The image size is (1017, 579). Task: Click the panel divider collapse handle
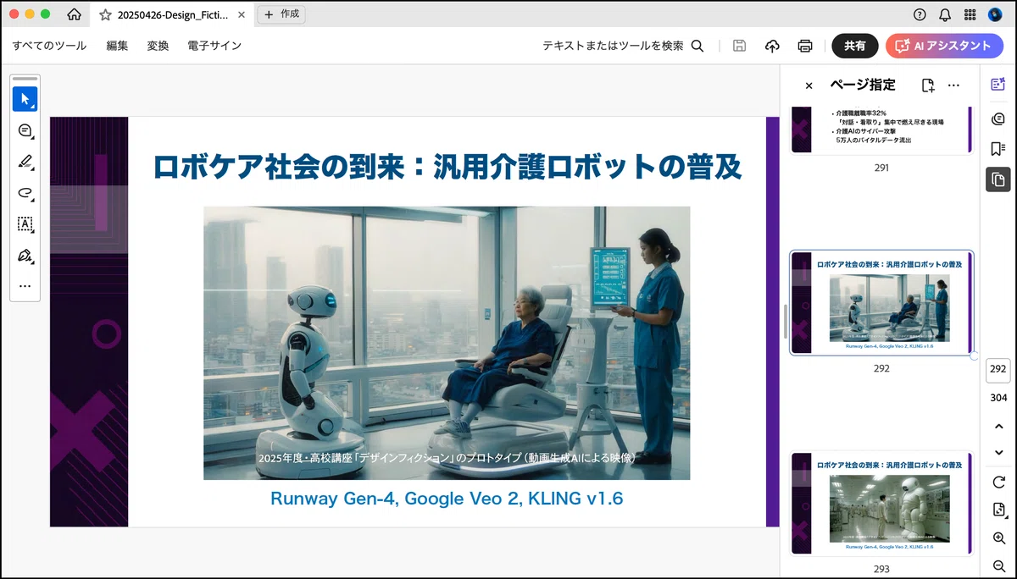coord(786,322)
